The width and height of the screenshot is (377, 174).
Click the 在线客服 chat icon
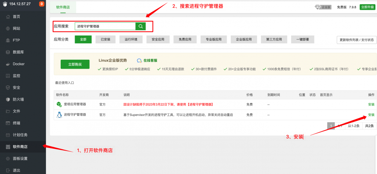(139, 60)
